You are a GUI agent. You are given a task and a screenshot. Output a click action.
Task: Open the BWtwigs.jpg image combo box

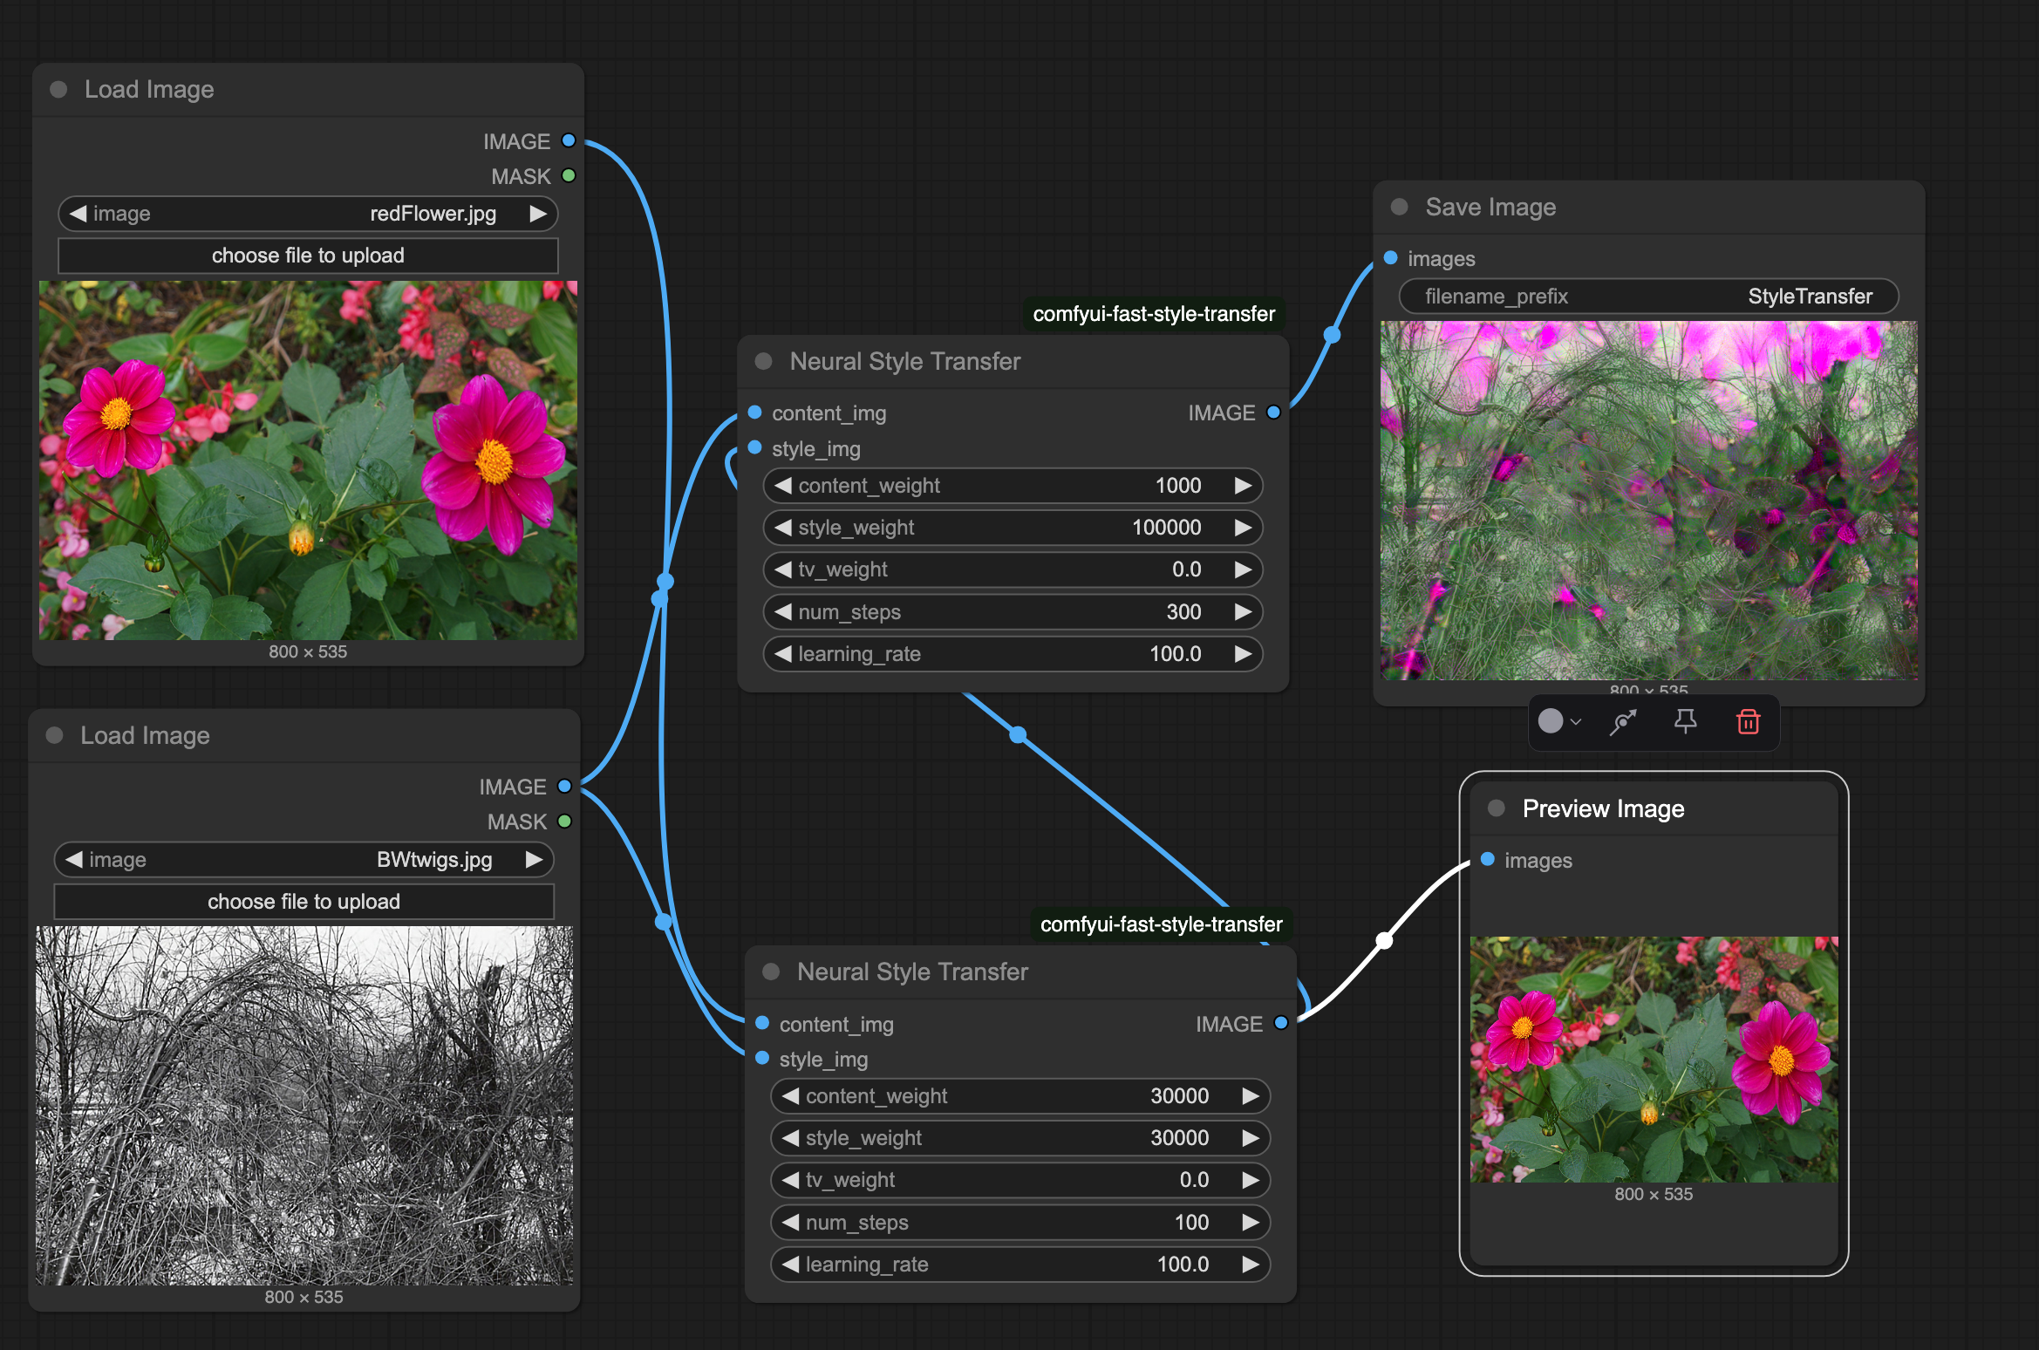[x=303, y=860]
